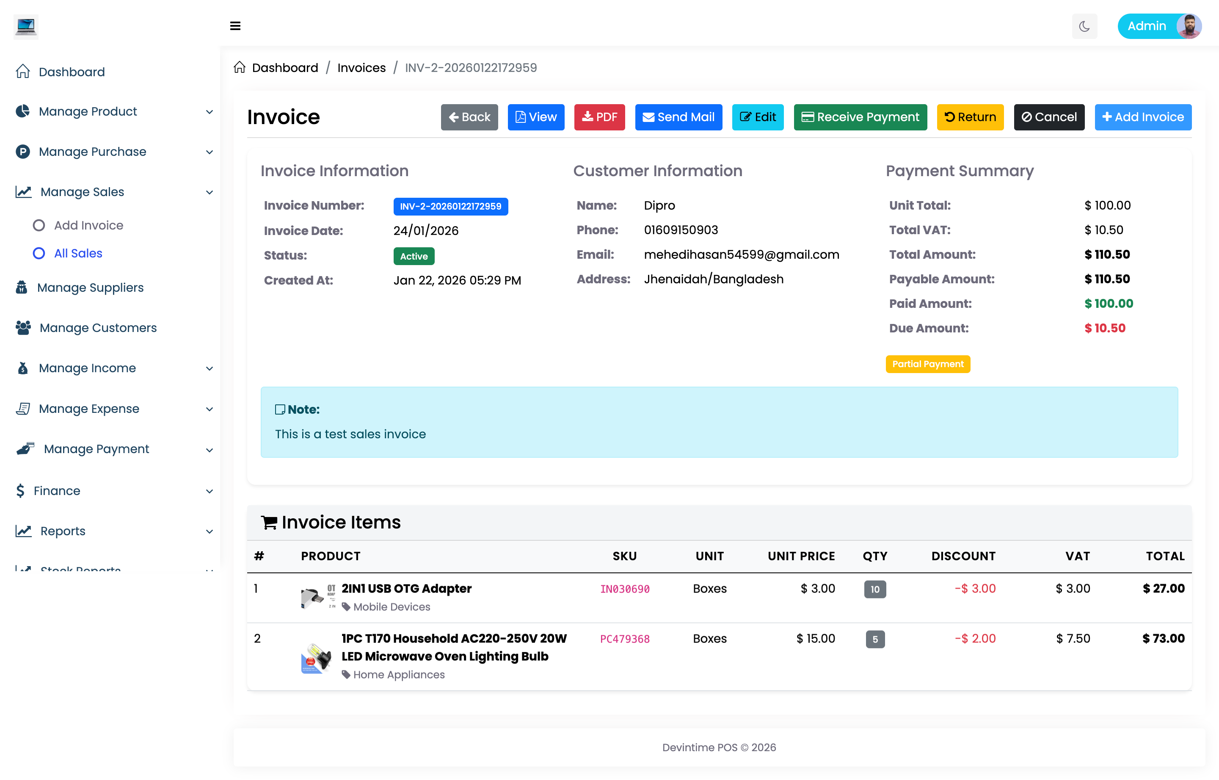Screen dimensions: 1219x780
Task: Click the laptop app logo
Action: pyautogui.click(x=26, y=27)
